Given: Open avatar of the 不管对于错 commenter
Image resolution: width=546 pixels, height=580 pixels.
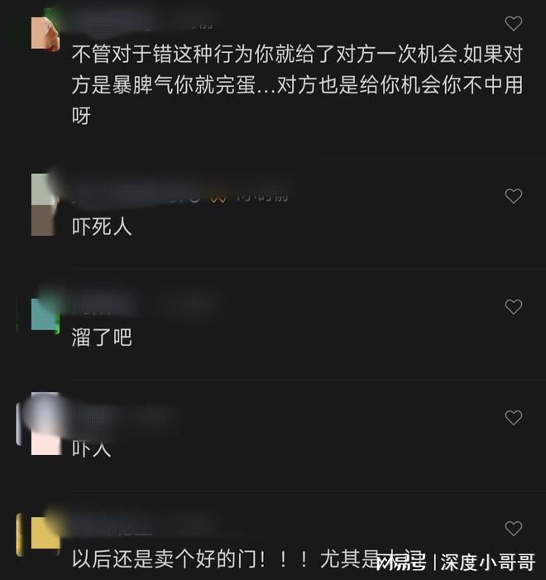Looking at the screenshot, I should point(45,33).
